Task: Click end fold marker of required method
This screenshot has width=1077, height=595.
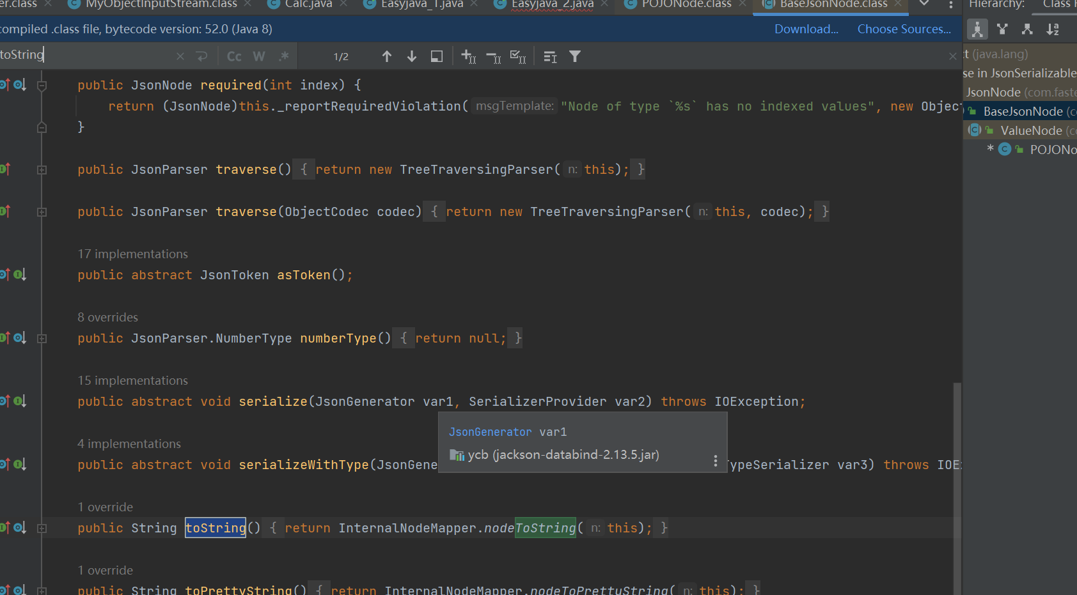Action: coord(42,127)
